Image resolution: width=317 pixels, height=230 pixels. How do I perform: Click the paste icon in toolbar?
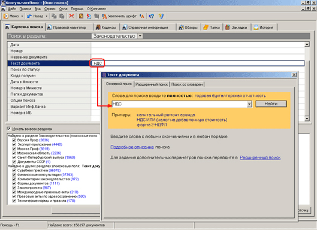(x=62, y=16)
